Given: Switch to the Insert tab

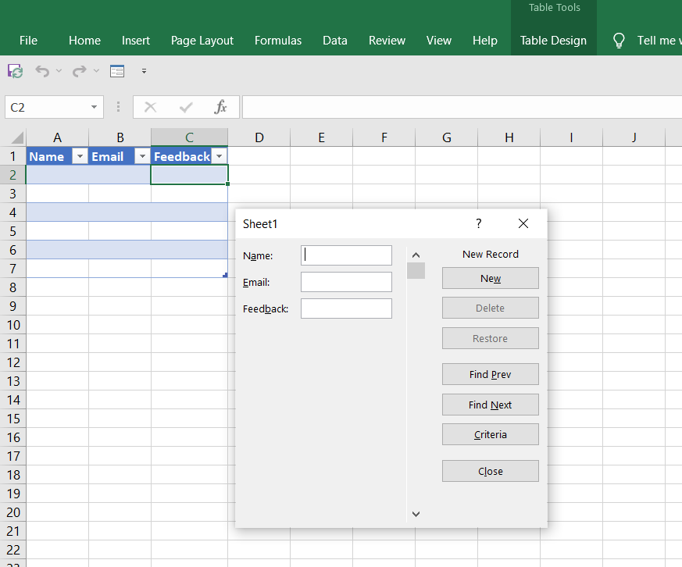Looking at the screenshot, I should 136,41.
